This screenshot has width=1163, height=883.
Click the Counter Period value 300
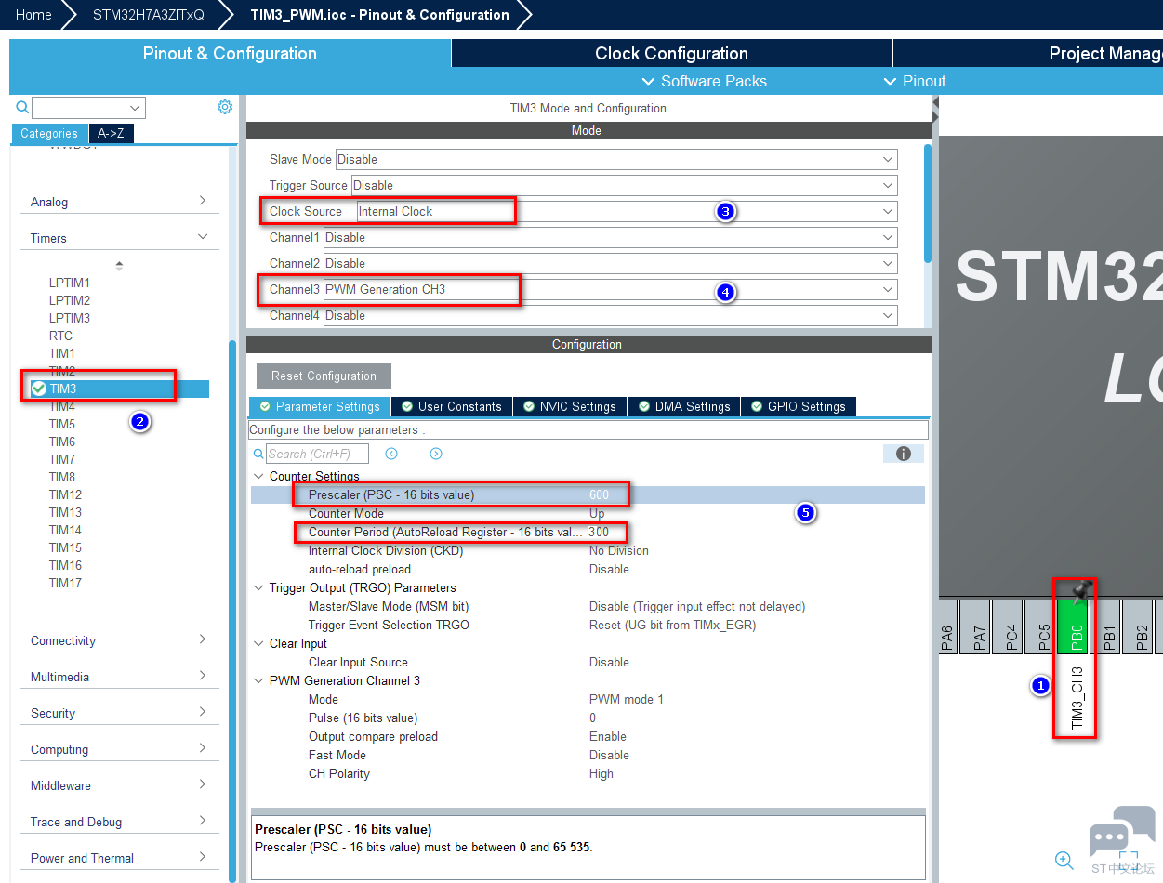click(x=600, y=532)
